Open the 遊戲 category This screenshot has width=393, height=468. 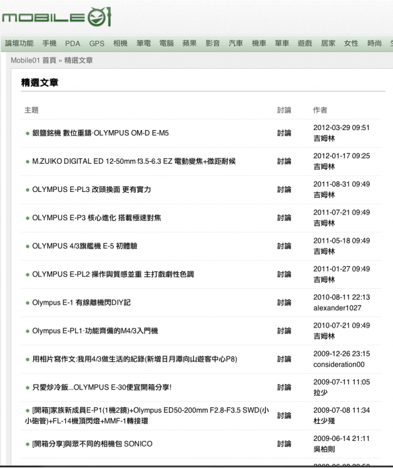[x=305, y=44]
